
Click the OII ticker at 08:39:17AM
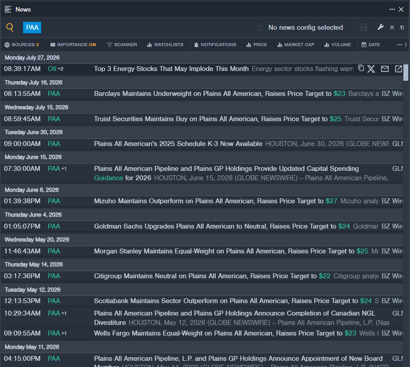click(x=52, y=69)
